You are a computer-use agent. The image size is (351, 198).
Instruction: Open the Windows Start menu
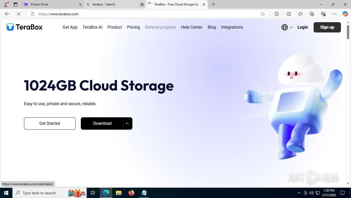click(6, 193)
